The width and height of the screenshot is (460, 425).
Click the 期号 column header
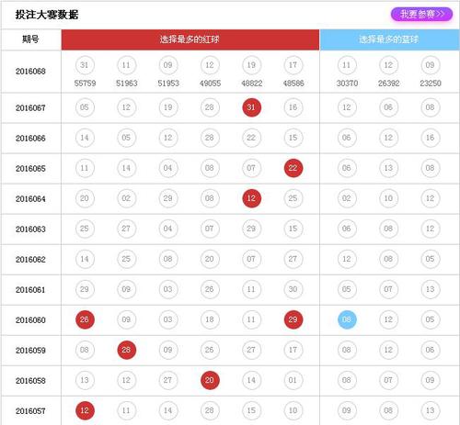[30, 39]
